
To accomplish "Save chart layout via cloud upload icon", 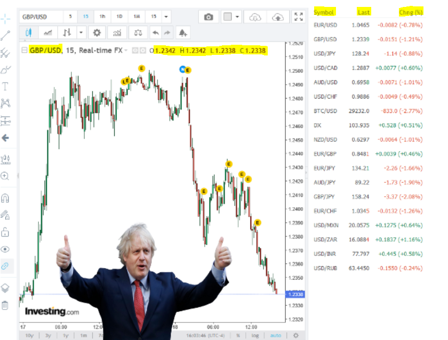I will (x=277, y=17).
